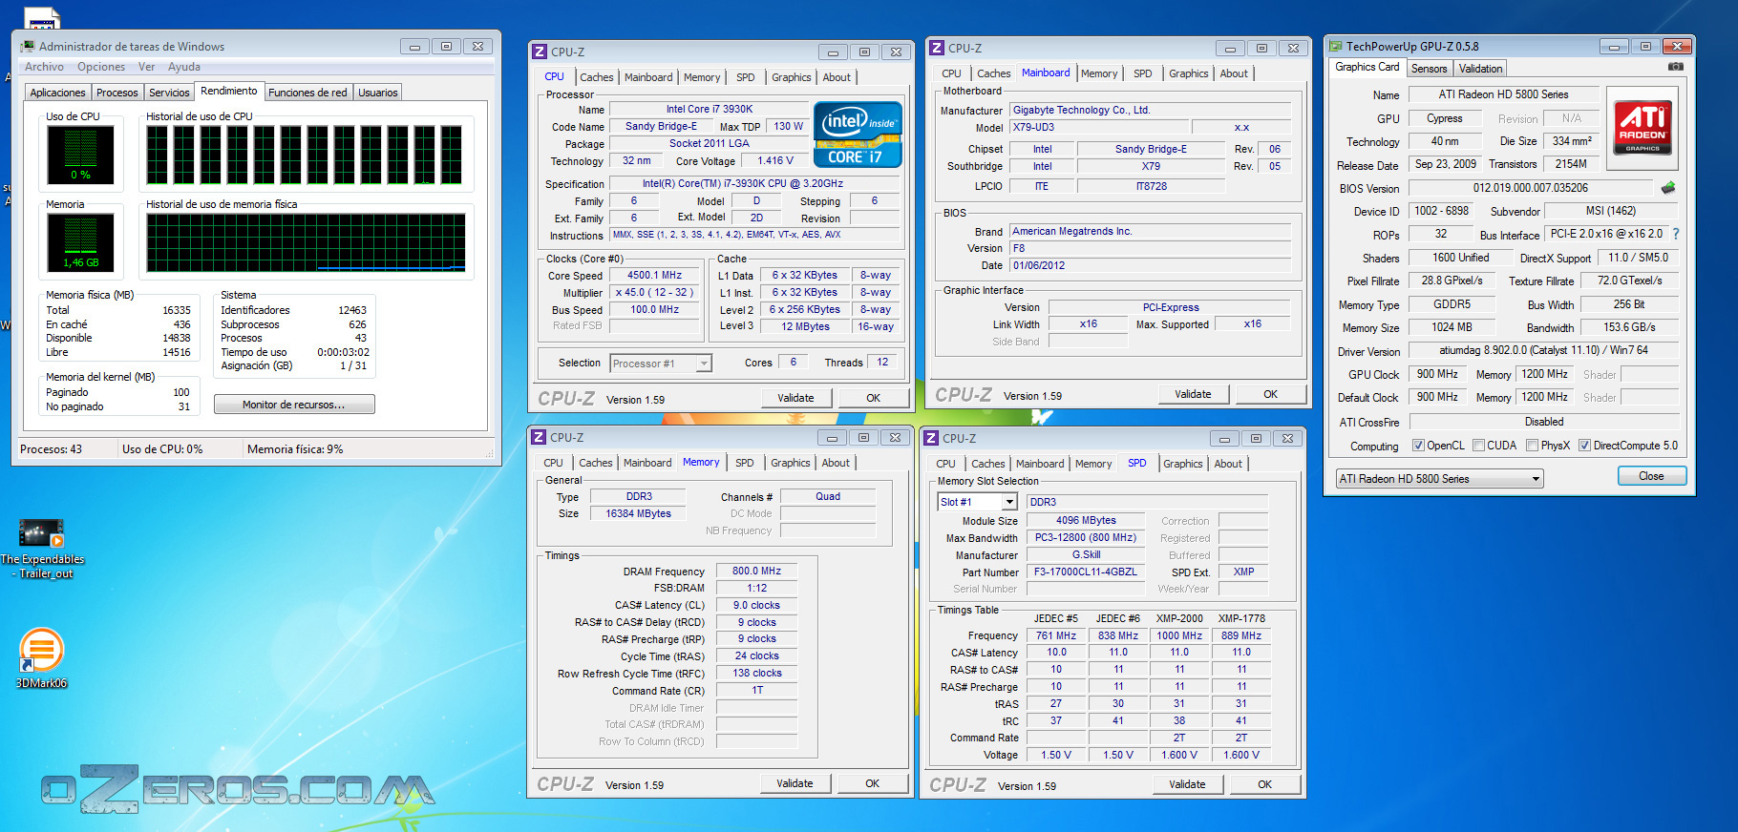This screenshot has width=1738, height=832.
Task: Open the ATI Radeon HD 5800 Series dropdown
Action: point(1438,479)
